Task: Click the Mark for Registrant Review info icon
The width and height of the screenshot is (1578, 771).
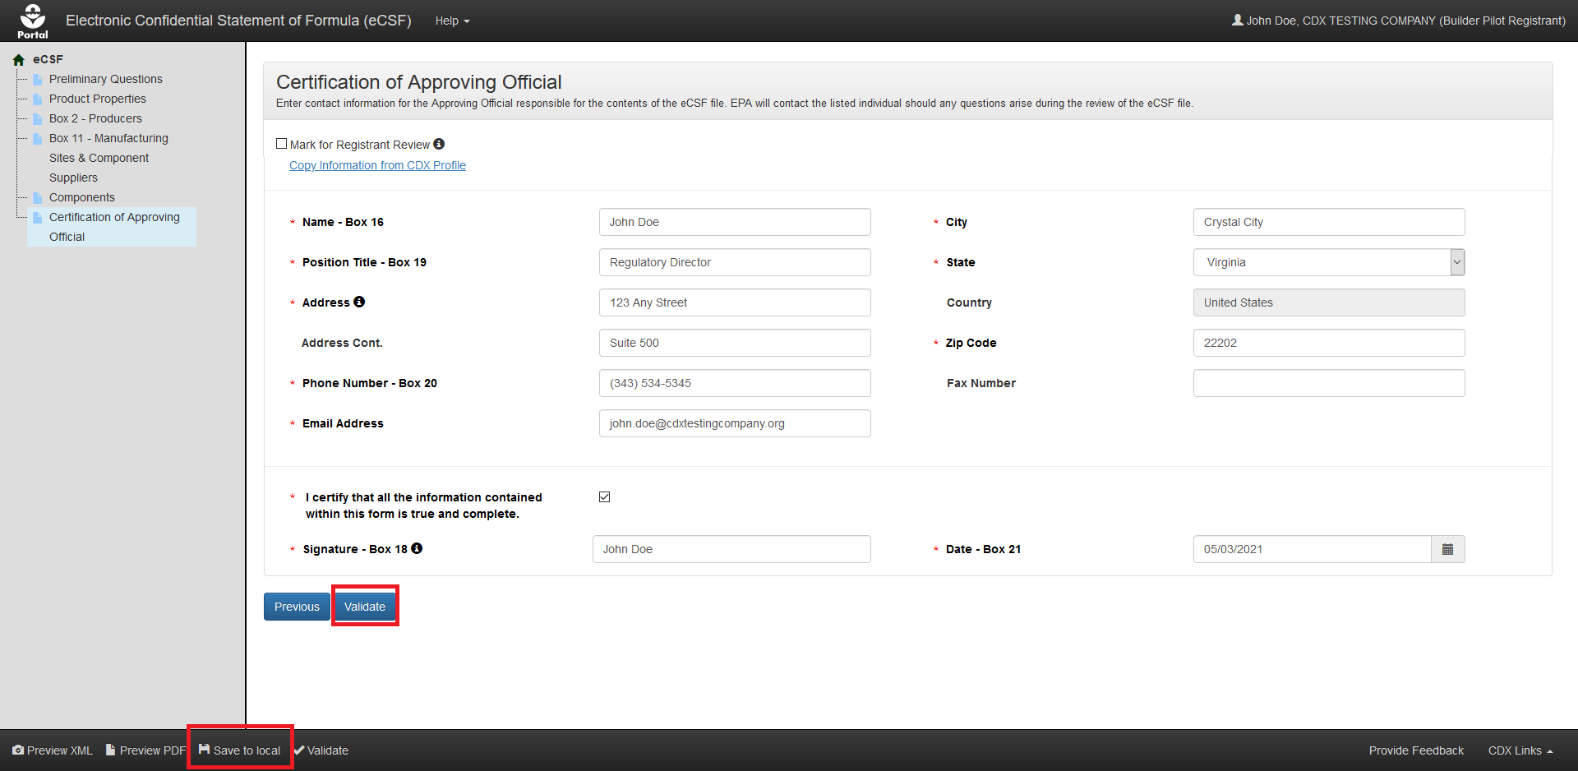Action: click(439, 144)
